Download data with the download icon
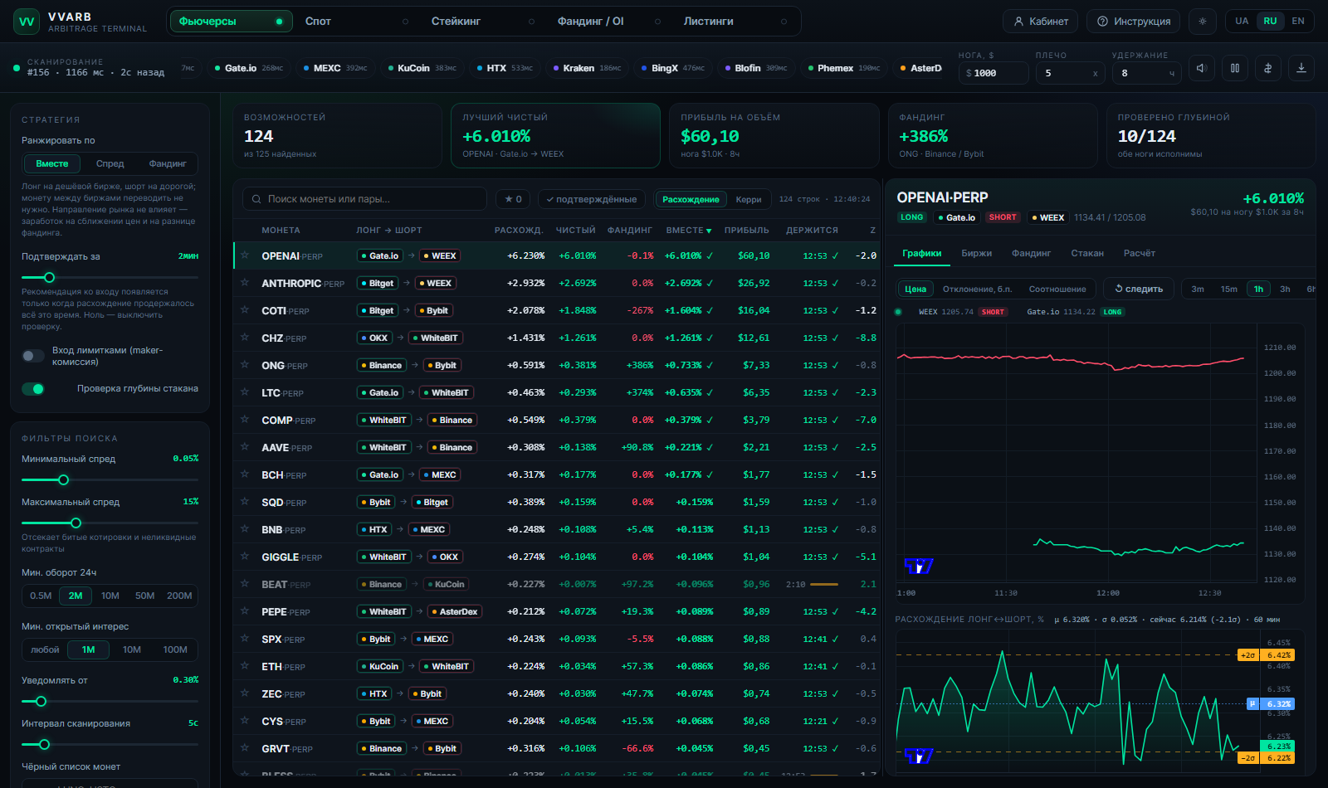Image resolution: width=1328 pixels, height=788 pixels. 1301,69
